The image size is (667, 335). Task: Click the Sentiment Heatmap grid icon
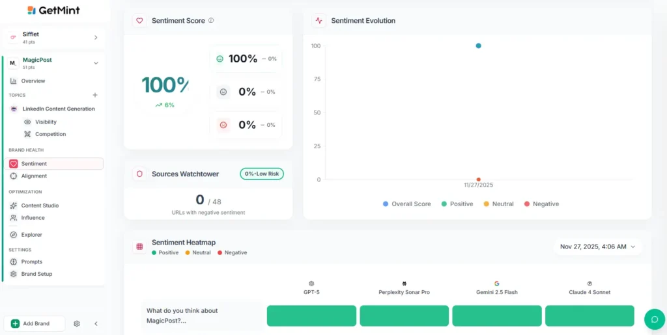click(x=139, y=247)
